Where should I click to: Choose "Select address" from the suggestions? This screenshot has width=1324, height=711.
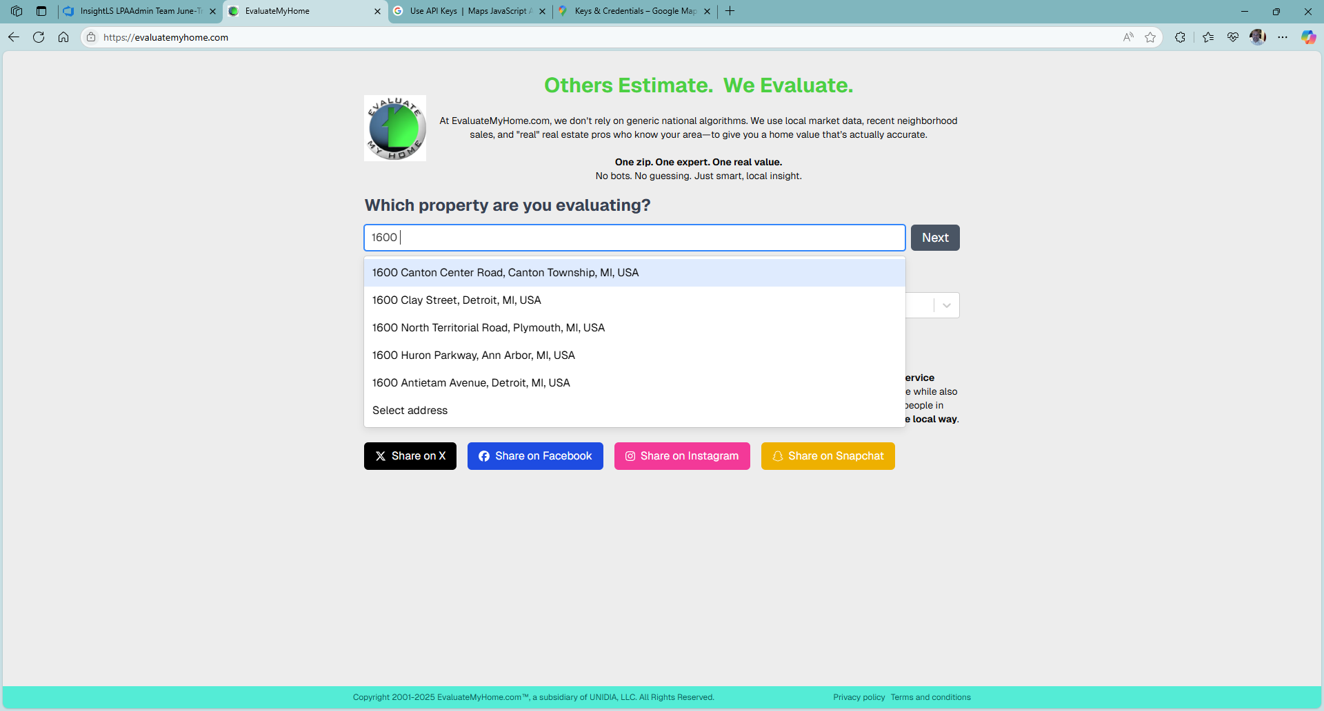point(410,410)
